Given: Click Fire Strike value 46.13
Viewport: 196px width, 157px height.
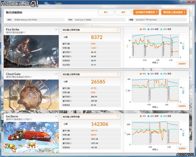Looking at the screenshot, I should 93,52.
